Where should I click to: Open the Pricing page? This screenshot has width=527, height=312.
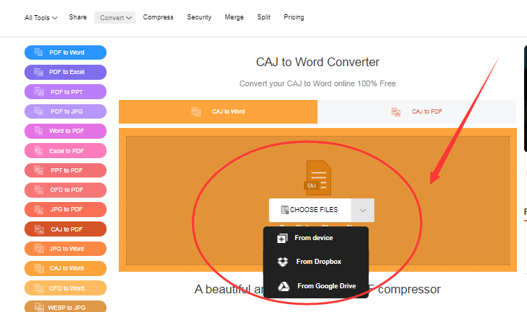(x=294, y=17)
